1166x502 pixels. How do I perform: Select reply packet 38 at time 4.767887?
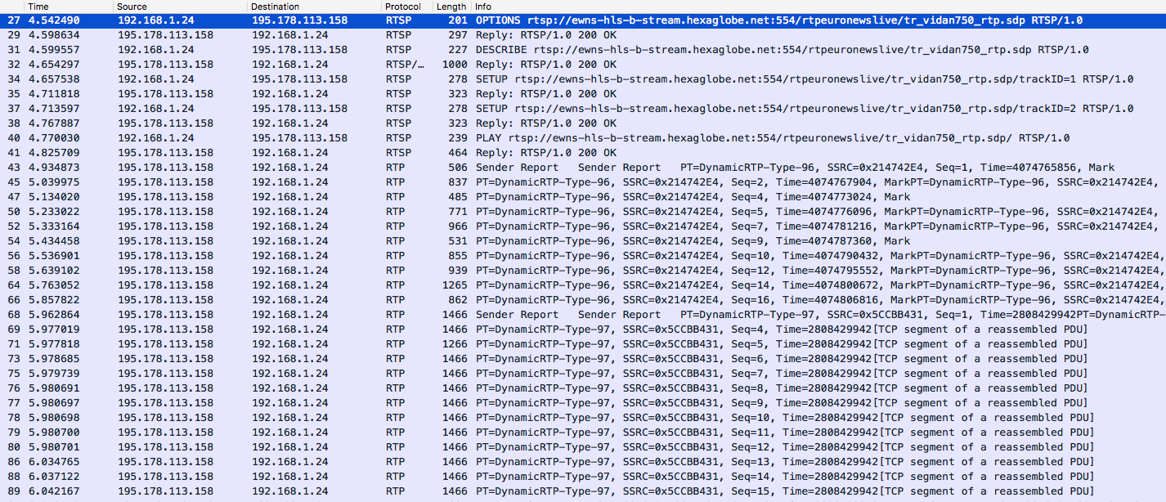point(583,123)
